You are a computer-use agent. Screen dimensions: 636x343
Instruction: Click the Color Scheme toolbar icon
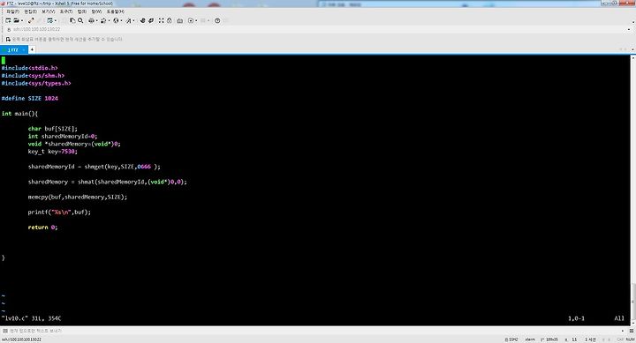(x=103, y=20)
